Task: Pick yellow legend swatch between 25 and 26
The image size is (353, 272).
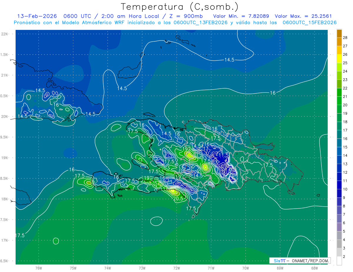Action: (x=339, y=59)
